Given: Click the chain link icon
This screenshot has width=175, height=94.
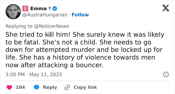Looking at the screenshot, I should [x=67, y=88].
